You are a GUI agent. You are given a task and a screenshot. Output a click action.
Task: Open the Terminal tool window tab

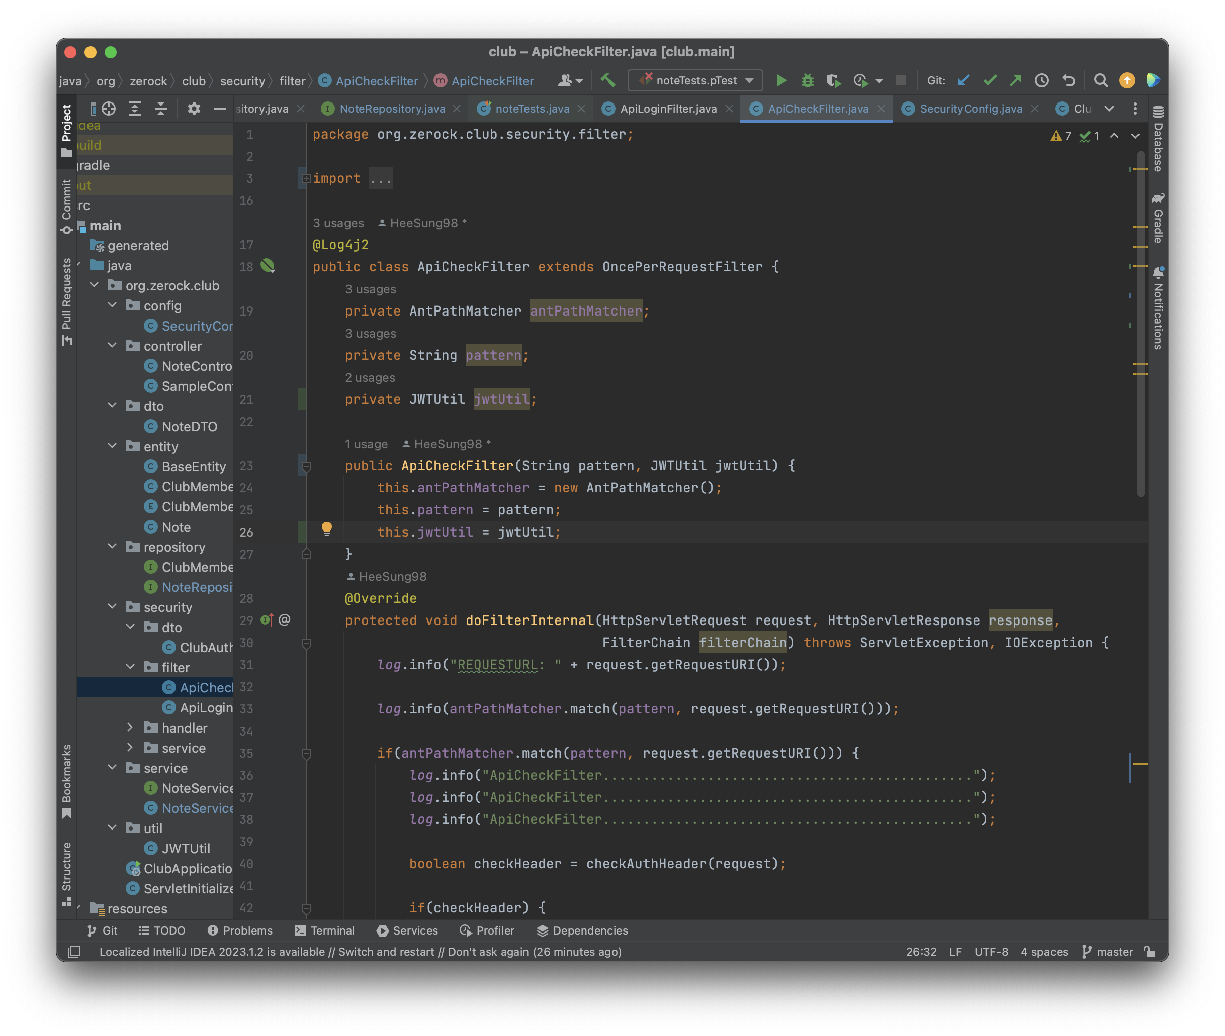[x=324, y=930]
